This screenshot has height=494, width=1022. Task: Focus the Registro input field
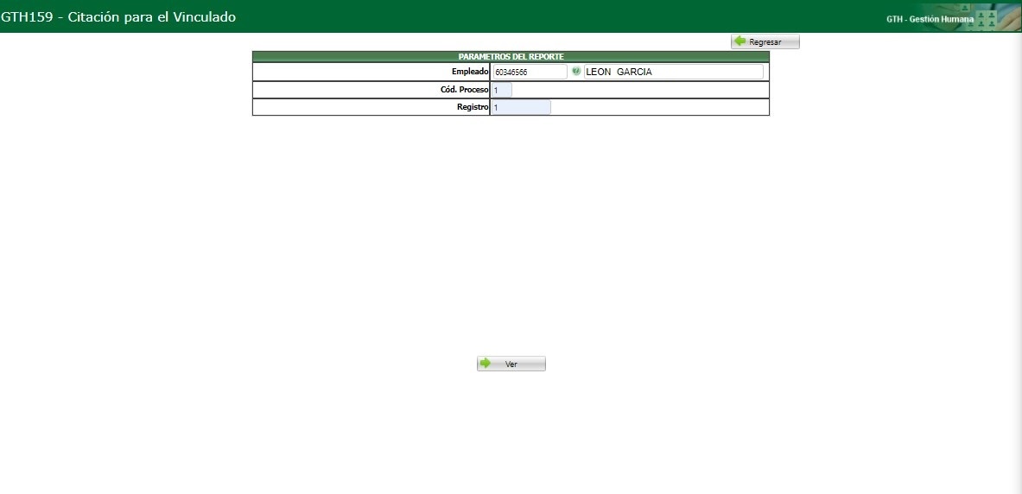click(521, 107)
